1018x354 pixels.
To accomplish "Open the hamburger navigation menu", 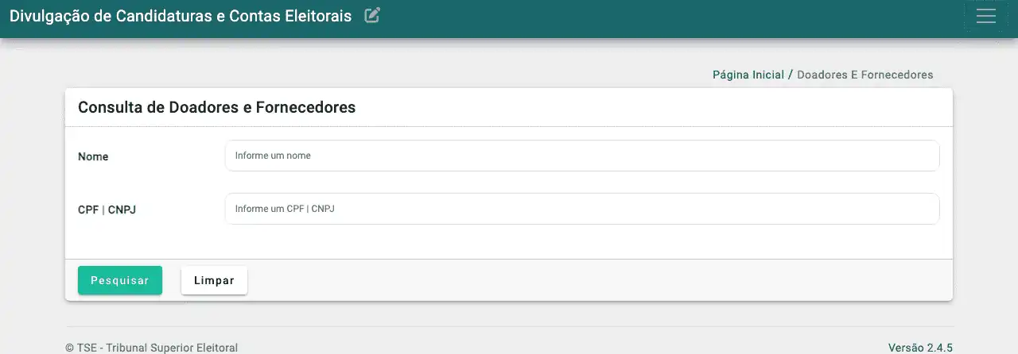I will pyautogui.click(x=985, y=16).
